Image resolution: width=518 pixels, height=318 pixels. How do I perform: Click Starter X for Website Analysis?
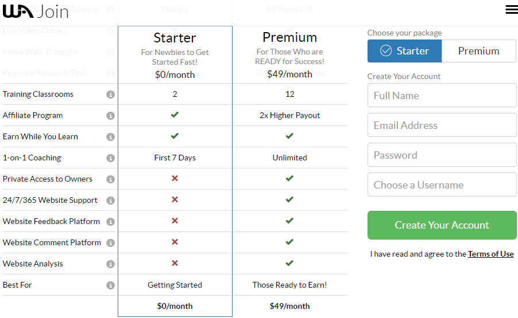[175, 263]
